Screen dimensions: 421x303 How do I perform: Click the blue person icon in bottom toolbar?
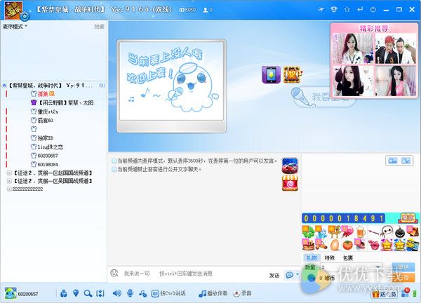point(64,293)
